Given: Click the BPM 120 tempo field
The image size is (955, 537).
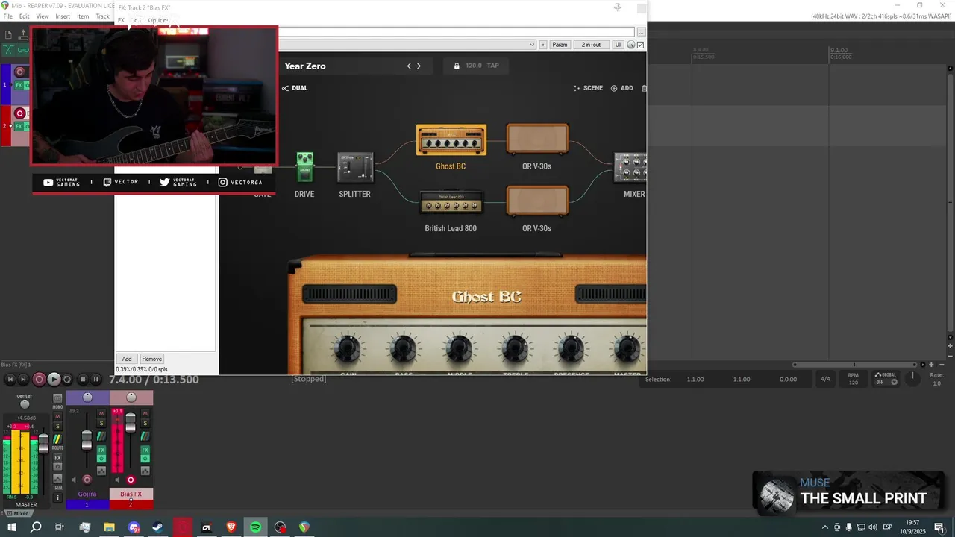Looking at the screenshot, I should (854, 379).
